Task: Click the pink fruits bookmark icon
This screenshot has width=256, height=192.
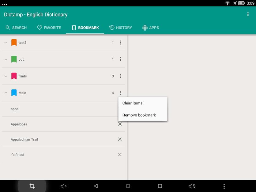Action: point(14,76)
